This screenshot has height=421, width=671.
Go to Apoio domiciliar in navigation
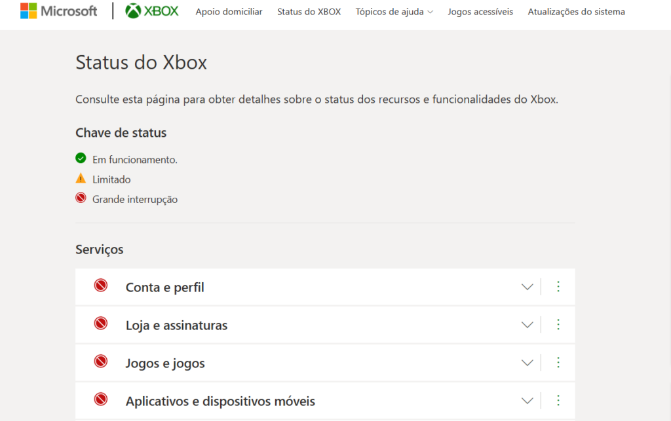tap(229, 12)
